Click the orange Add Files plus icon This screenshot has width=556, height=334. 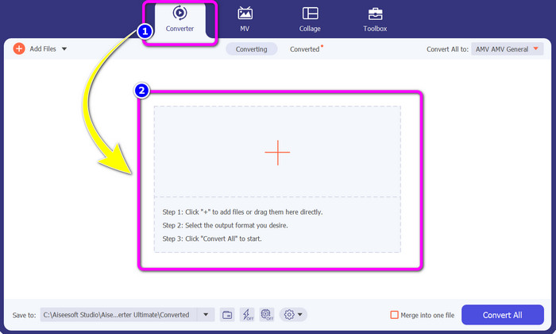click(19, 49)
